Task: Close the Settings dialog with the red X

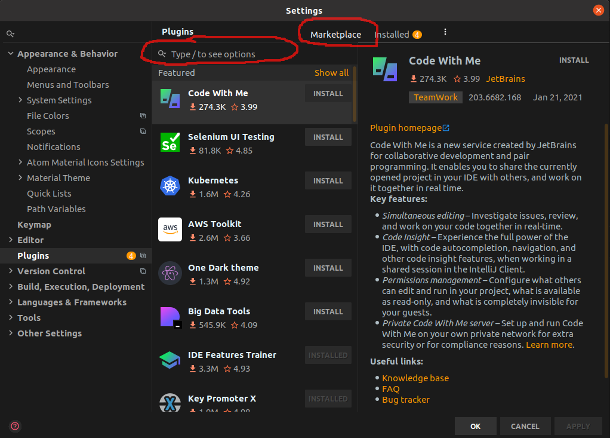Action: point(598,10)
